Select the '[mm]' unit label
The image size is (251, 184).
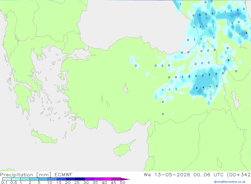point(44,175)
